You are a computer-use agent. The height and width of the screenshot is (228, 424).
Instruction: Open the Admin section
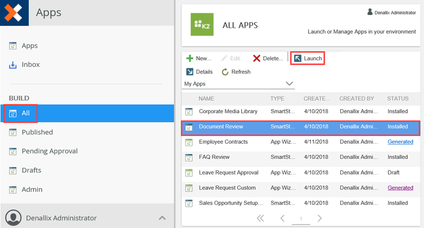point(32,189)
